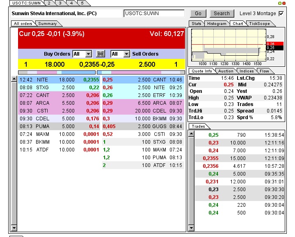The height and width of the screenshot is (237, 295).
Task: Click the 0,231 trade at 09:31:01
Action: pyautogui.click(x=240, y=182)
